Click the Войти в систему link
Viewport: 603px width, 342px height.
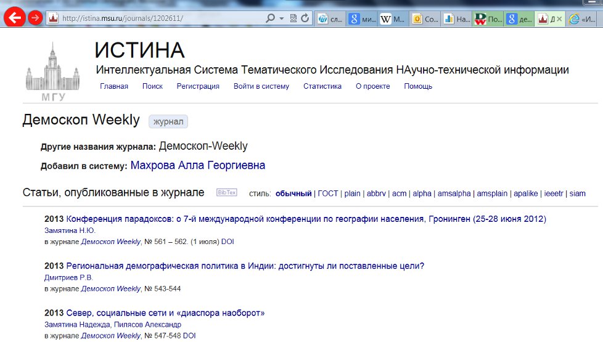261,86
